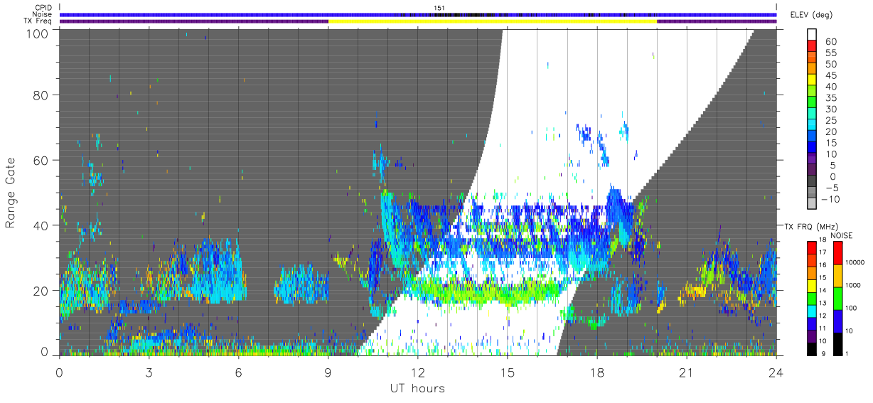Click the 40 tick on the Range Gate axis

pos(41,225)
